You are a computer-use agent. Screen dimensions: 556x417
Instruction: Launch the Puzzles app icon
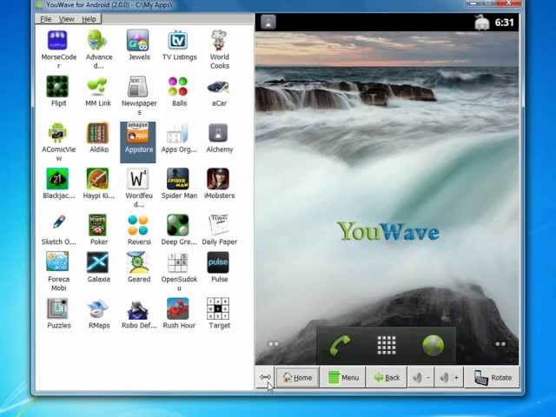57,308
